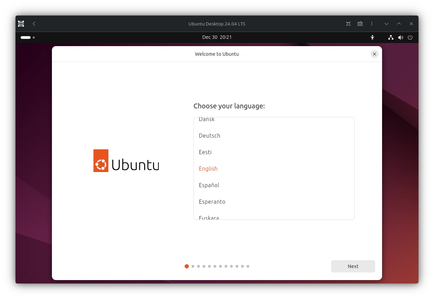Go back using the title bar arrow
Image resolution: width=434 pixels, height=299 pixels.
point(34,24)
